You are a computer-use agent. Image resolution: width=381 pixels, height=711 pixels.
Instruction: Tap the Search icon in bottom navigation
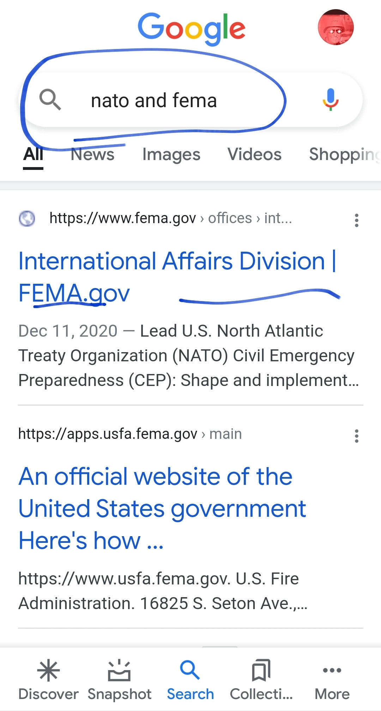pos(190,680)
